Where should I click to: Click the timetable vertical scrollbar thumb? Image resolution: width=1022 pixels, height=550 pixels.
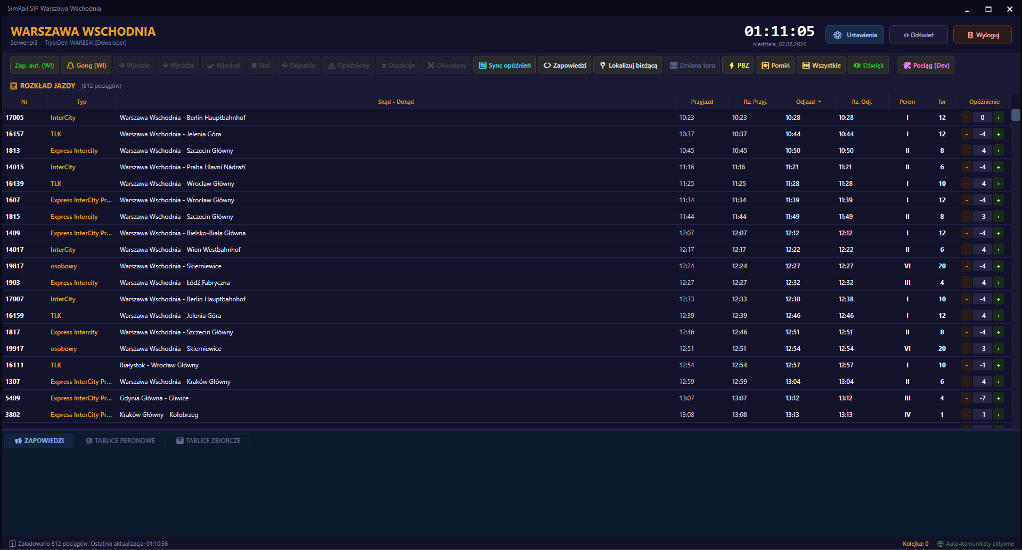[x=1016, y=115]
